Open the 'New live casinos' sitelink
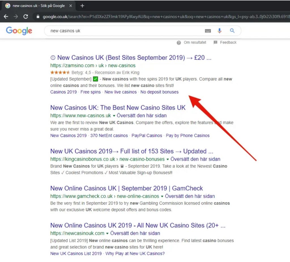The image size is (290, 262). click(x=121, y=92)
